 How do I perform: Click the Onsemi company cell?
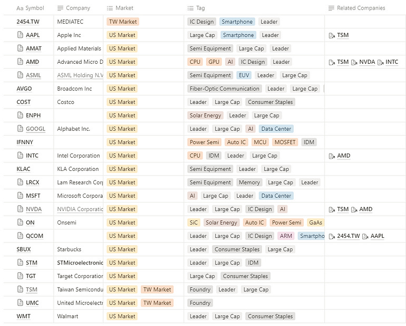tap(79, 222)
